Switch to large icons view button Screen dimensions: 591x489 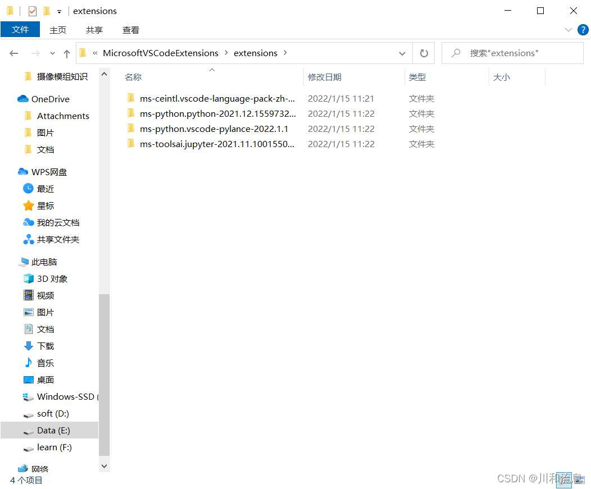click(579, 479)
